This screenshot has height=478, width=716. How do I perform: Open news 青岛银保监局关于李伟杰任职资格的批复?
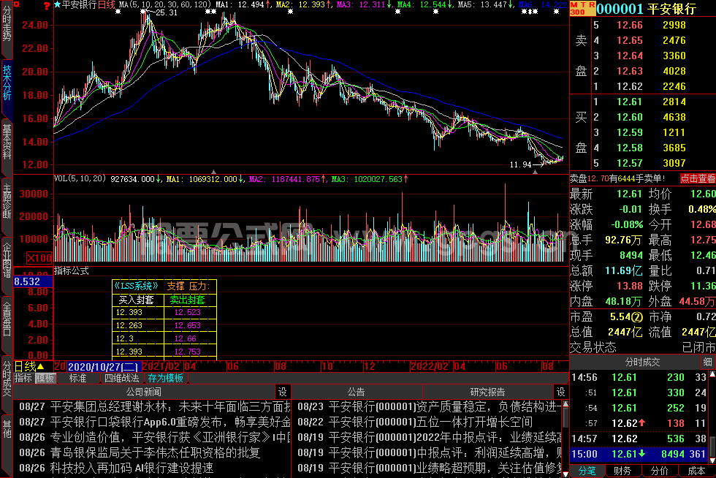140,453
